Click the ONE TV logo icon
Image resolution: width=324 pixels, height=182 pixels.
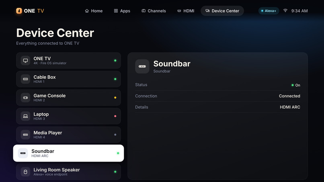tap(19, 11)
